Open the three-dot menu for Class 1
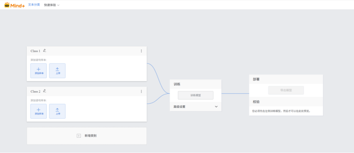 click(x=141, y=51)
